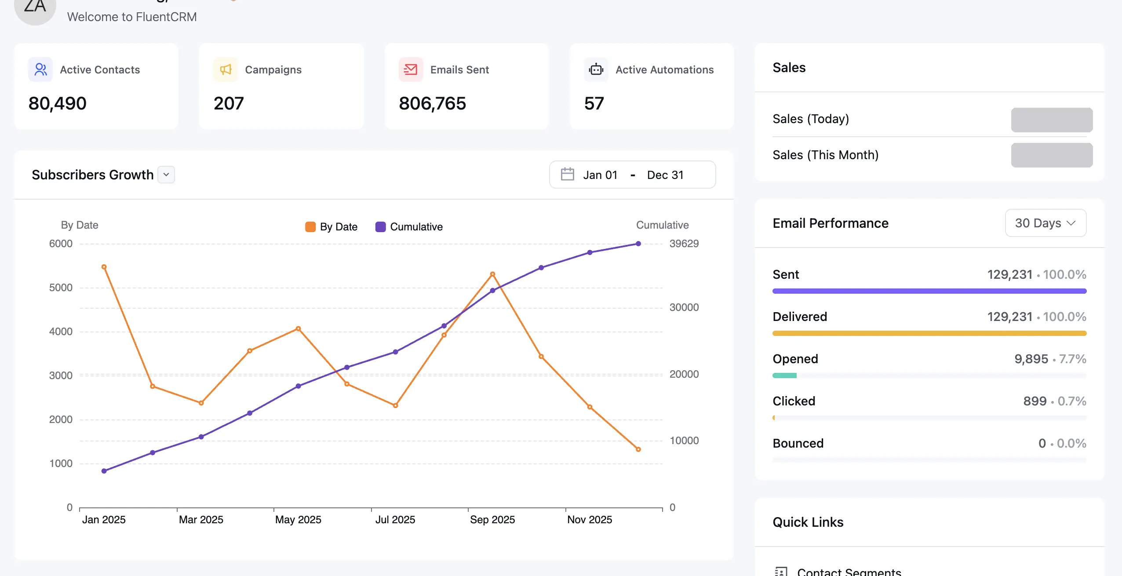Click the Clicked value 899
Viewport: 1122px width, 576px height.
[x=1035, y=401]
